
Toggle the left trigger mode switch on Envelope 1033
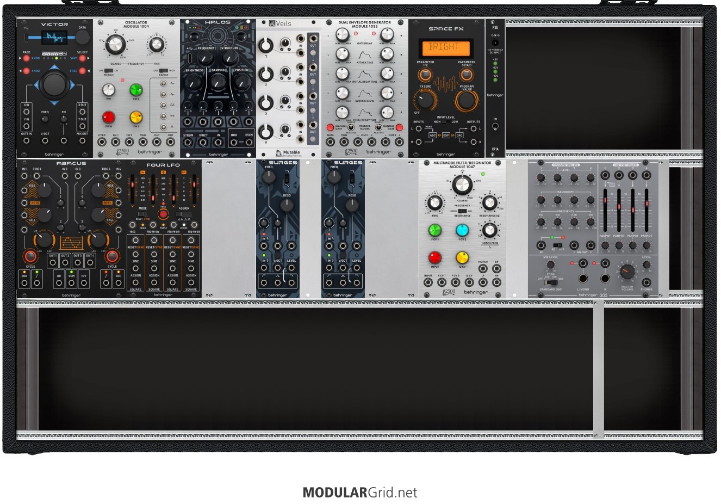click(351, 127)
